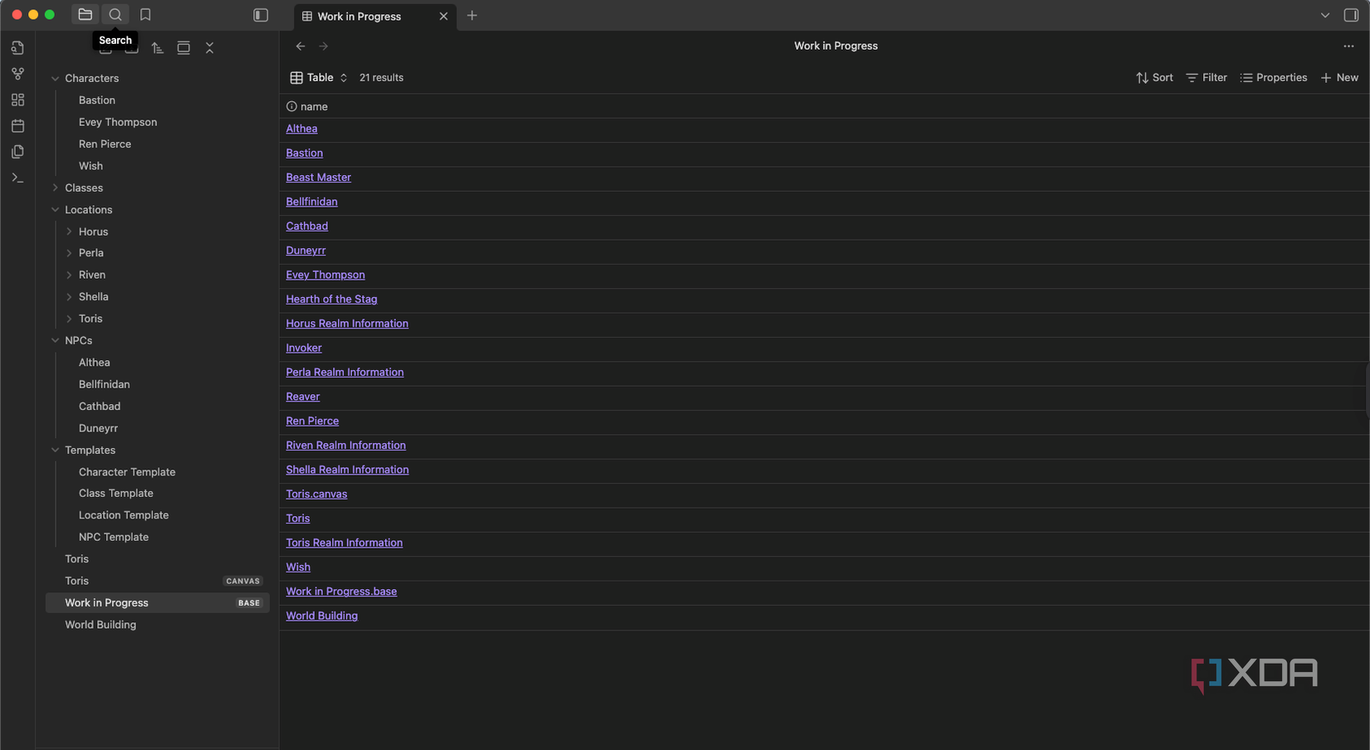1370x750 pixels.
Task: Open command palette ribbon icon
Action: coord(17,178)
